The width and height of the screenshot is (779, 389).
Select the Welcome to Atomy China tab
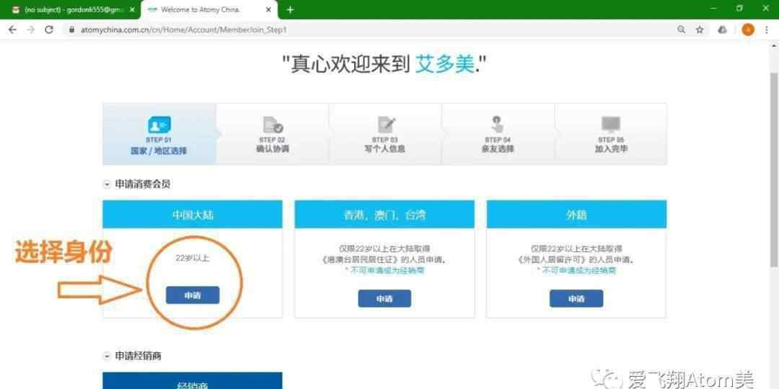pos(208,9)
